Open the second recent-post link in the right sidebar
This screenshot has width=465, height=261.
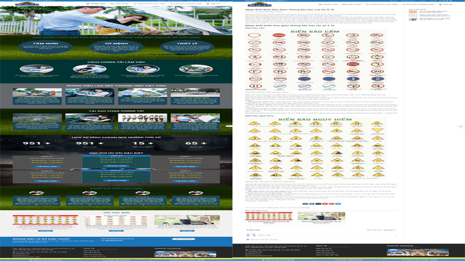(x=434, y=16)
